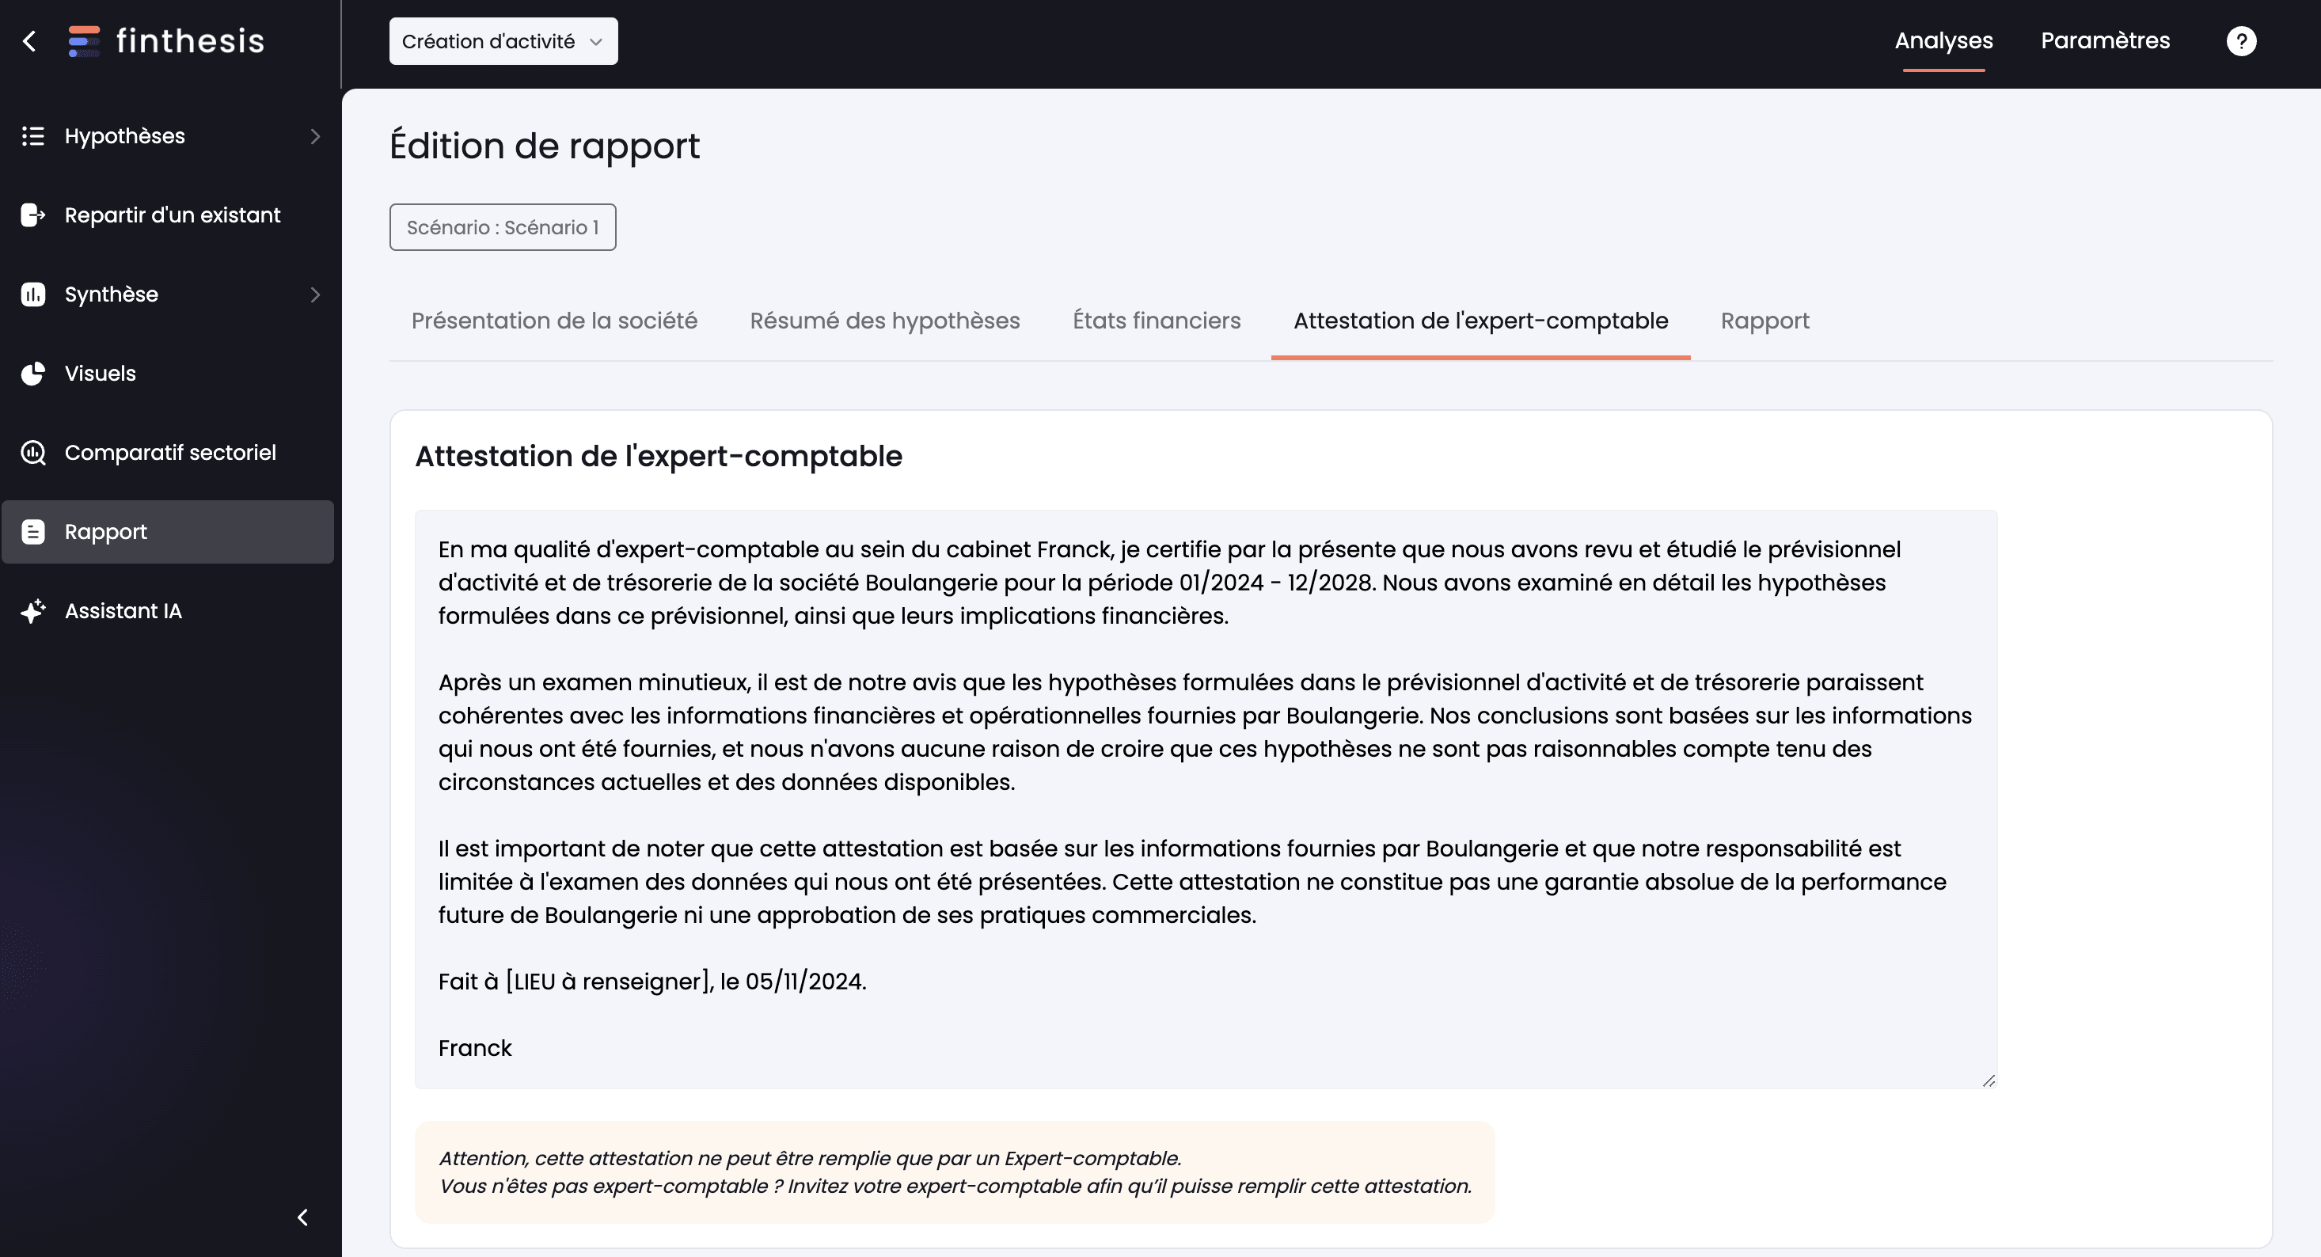The width and height of the screenshot is (2321, 1257).
Task: Click the paragraph starting 'En ma qualité d'expert-comptable'
Action: tap(1169, 582)
